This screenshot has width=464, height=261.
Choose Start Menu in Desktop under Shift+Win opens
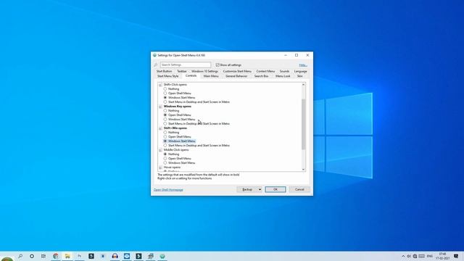[x=165, y=145]
